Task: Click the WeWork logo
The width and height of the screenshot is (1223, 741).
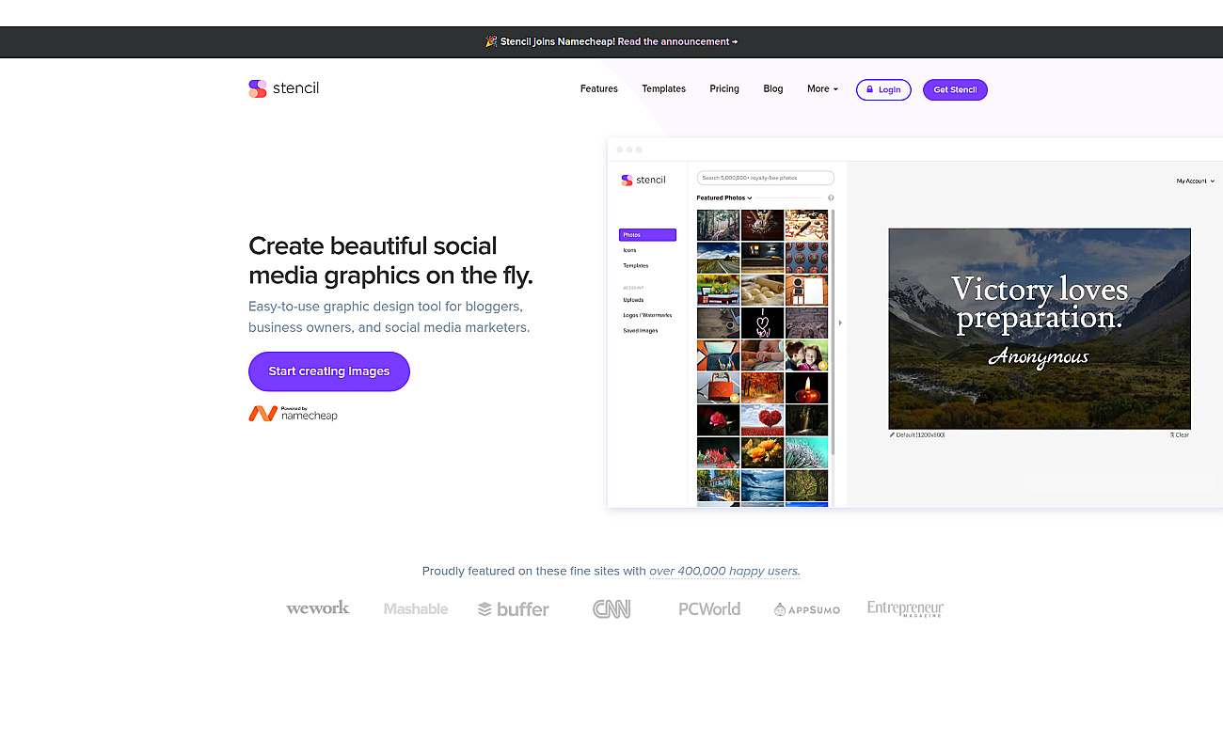Action: coord(318,608)
